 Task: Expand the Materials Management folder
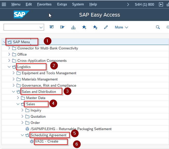tap(13, 79)
